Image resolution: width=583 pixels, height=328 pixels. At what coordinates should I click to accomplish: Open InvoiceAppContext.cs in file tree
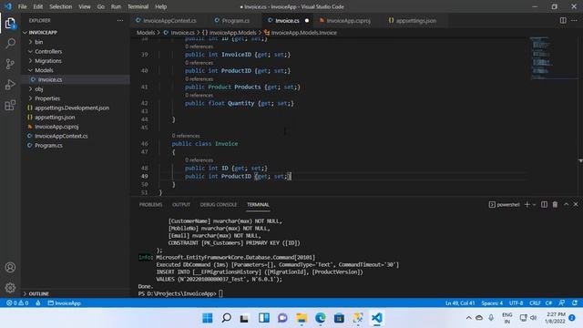61,136
